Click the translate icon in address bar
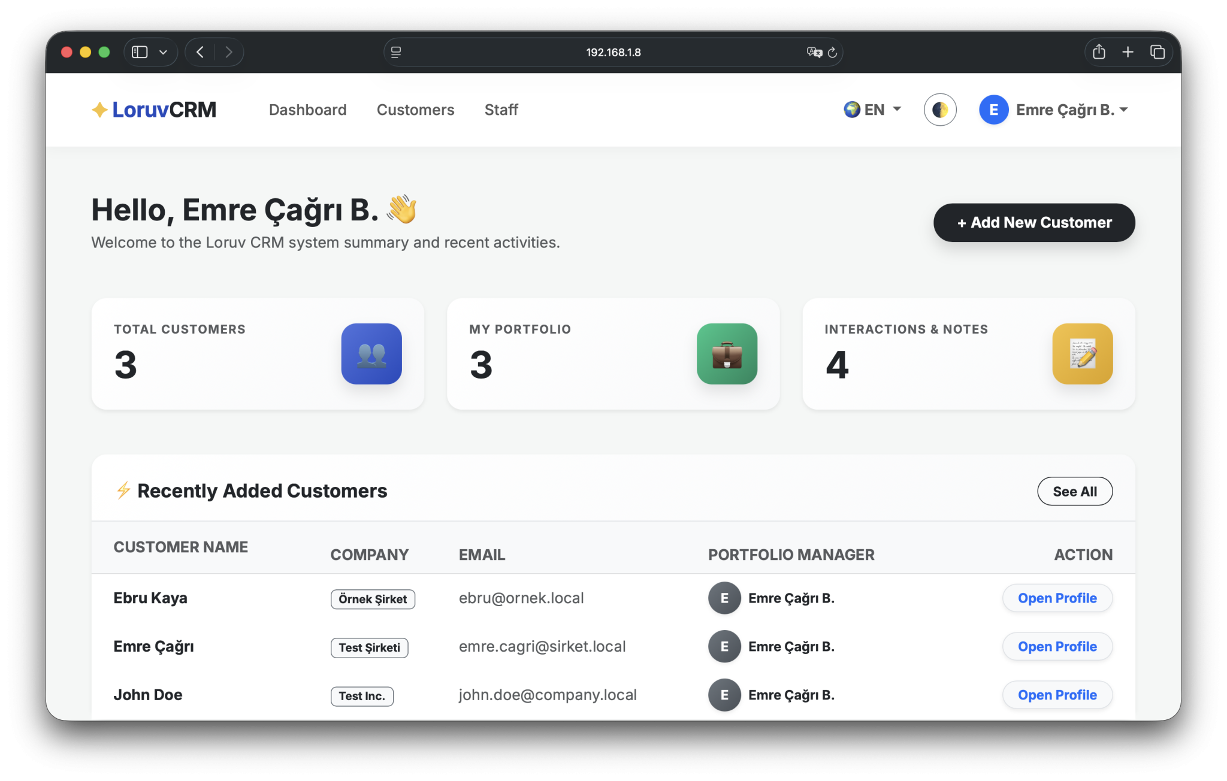Viewport: 1227px width, 781px height. pos(814,53)
